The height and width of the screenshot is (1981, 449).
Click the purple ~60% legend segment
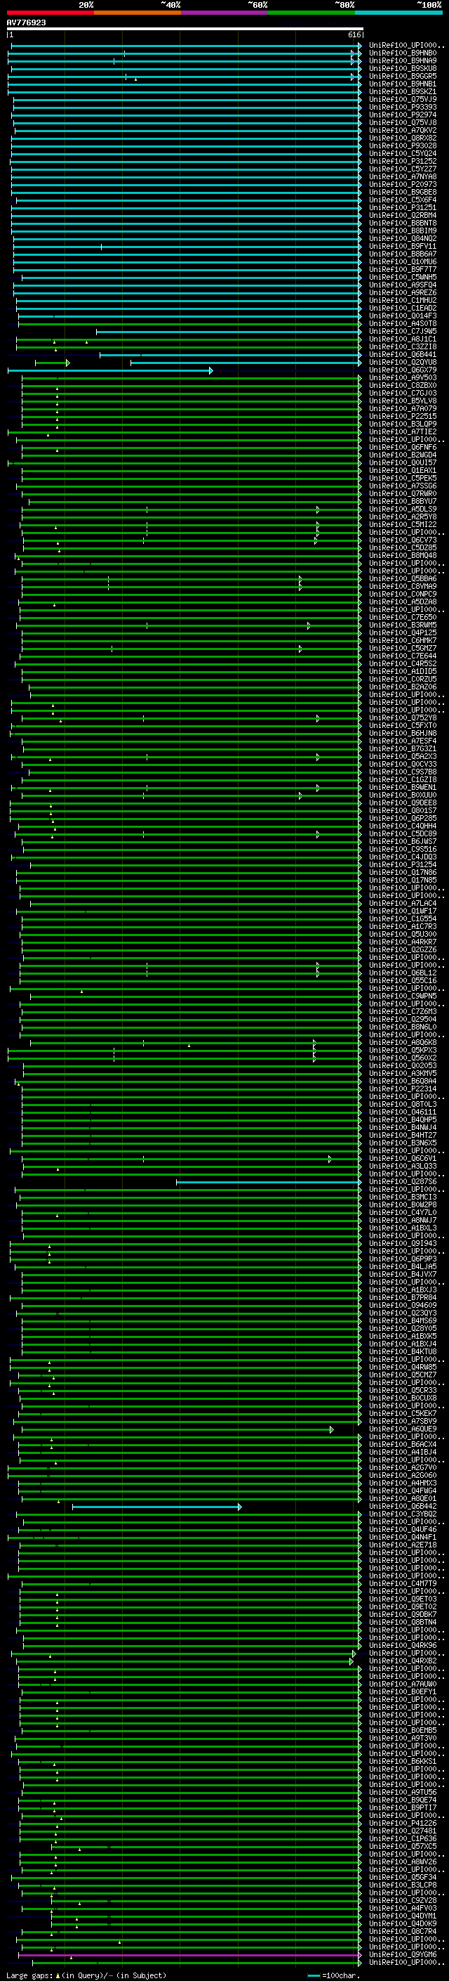point(225,13)
